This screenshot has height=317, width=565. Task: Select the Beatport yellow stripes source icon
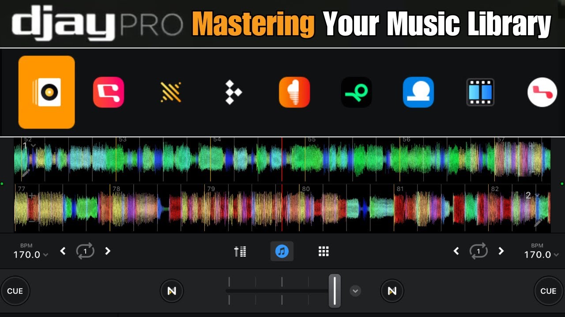coord(171,92)
